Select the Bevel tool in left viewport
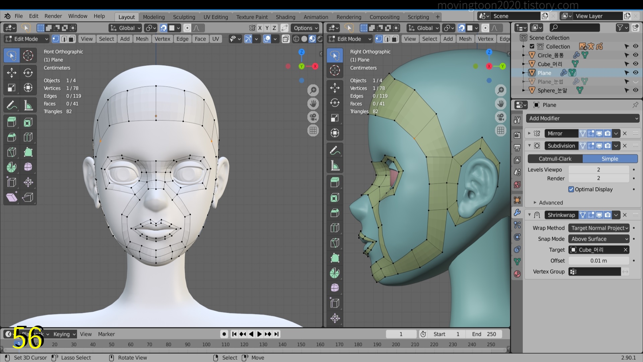643x362 pixels. [x=12, y=137]
